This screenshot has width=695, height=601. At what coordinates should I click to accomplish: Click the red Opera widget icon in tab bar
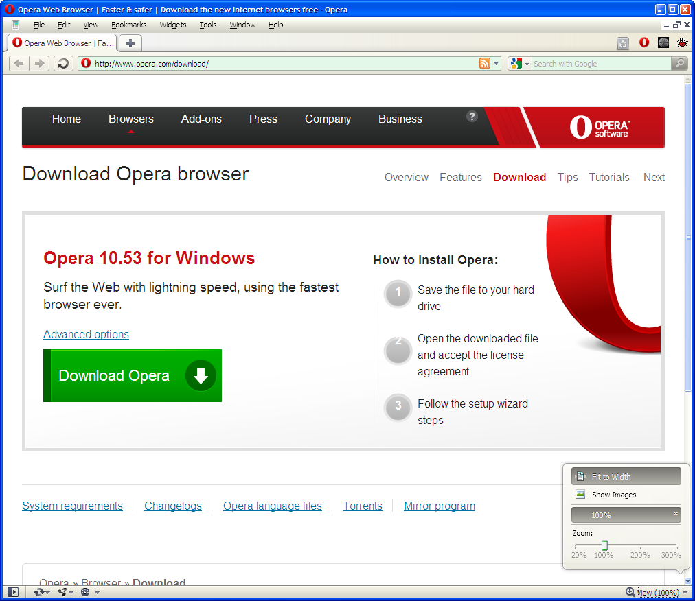point(644,43)
